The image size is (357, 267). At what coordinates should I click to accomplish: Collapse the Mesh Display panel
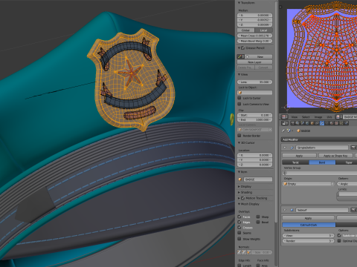pyautogui.click(x=239, y=204)
